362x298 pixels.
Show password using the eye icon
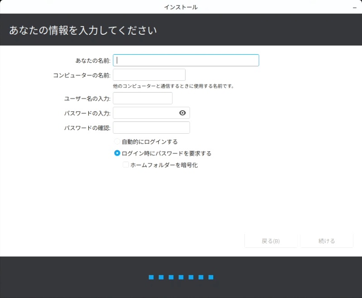pyautogui.click(x=182, y=113)
